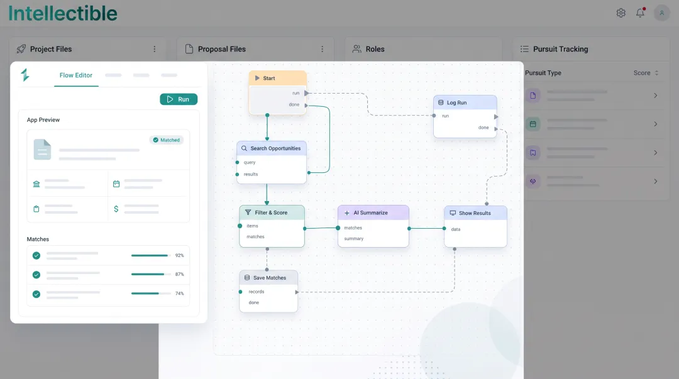This screenshot has height=379, width=679.
Task: Select the Start node header
Action: coord(278,78)
